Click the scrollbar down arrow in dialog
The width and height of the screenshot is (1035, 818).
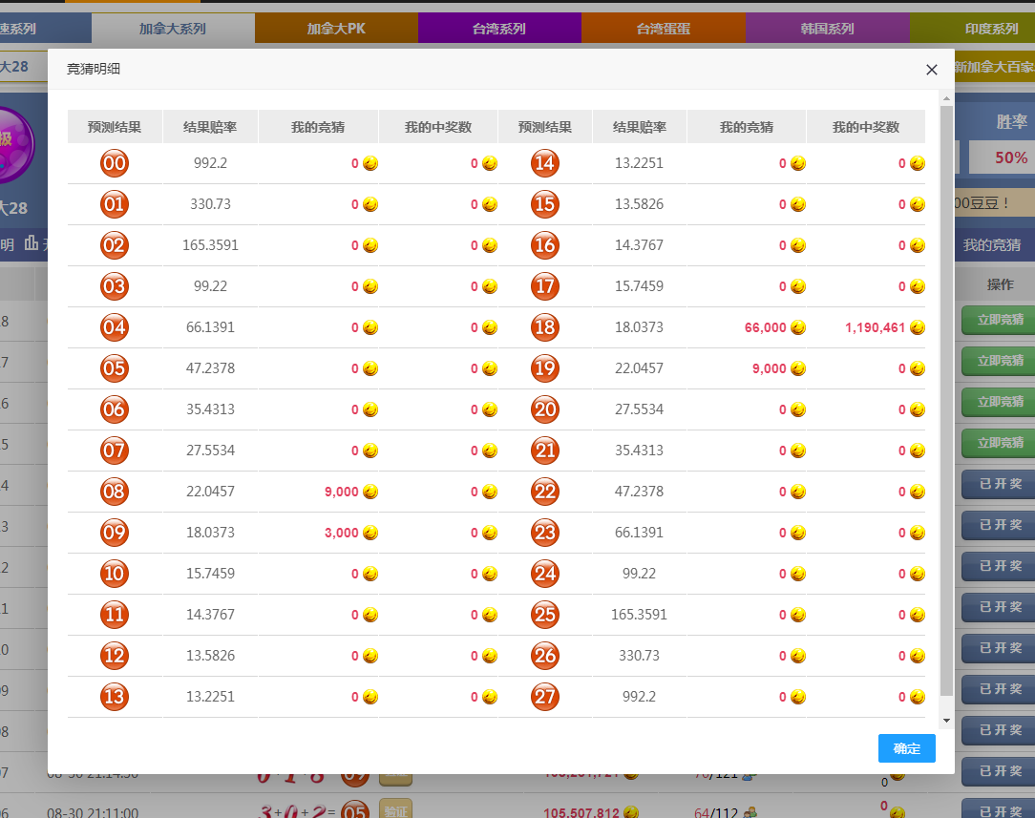(946, 721)
